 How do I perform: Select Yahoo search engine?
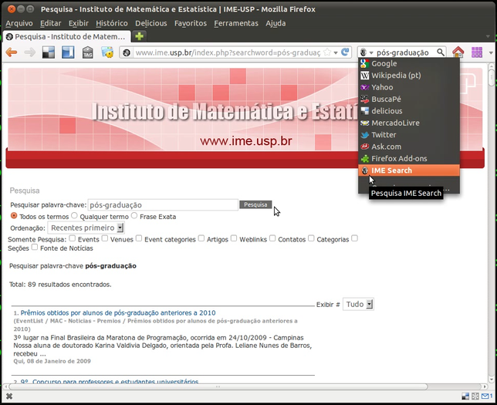[409, 87]
